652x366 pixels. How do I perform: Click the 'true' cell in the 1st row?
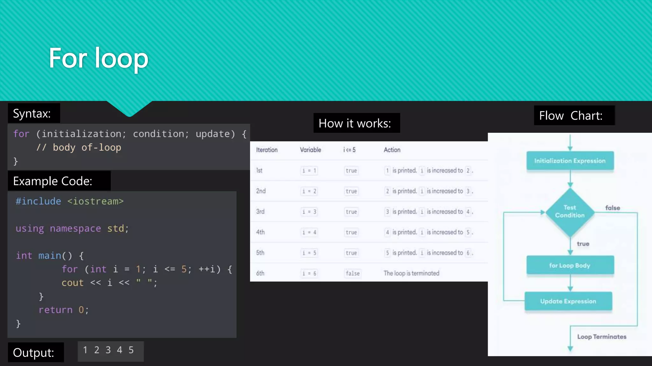pos(351,171)
